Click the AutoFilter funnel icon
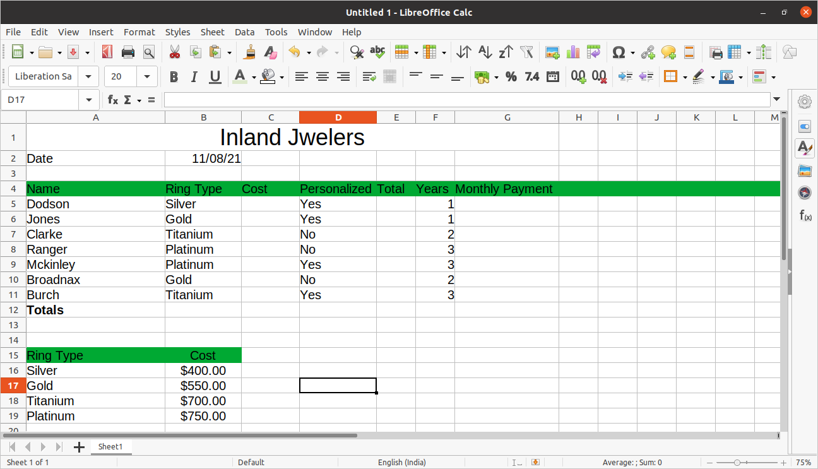 526,52
